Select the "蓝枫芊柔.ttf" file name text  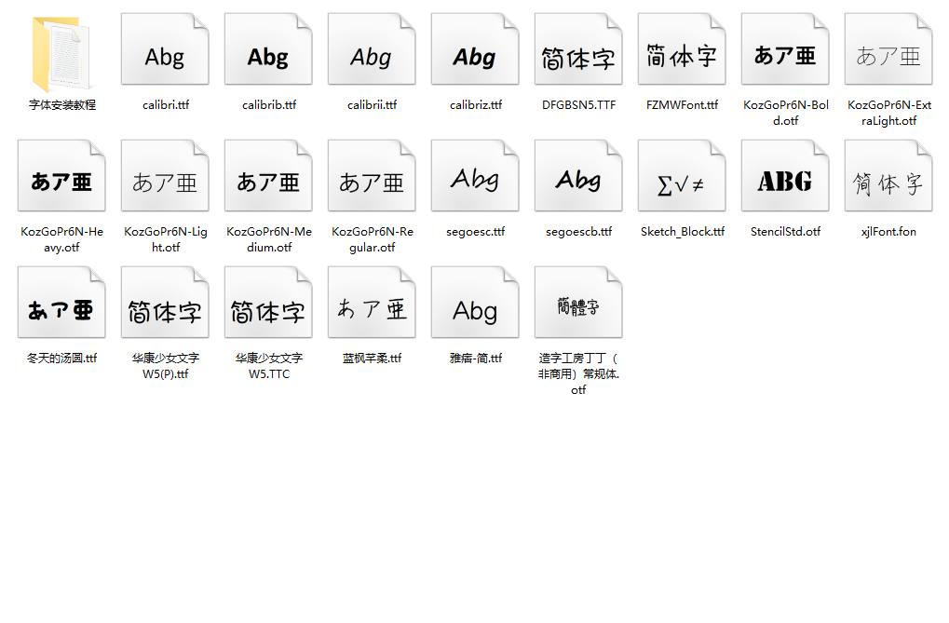pos(373,358)
